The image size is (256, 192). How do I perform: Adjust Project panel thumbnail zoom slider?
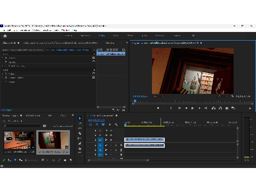click(x=31, y=160)
